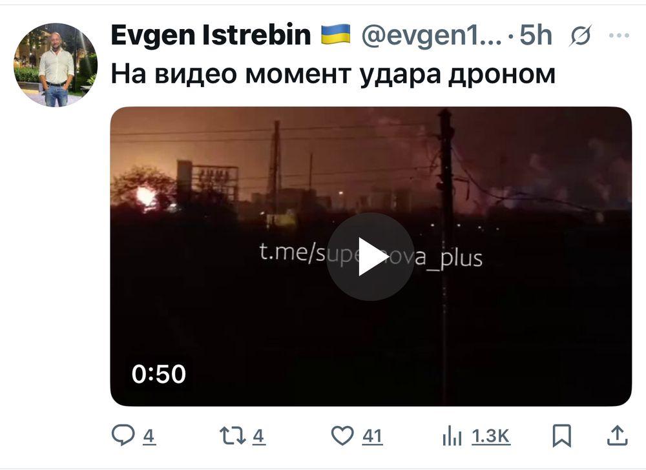Open the t.me/supernova_plus watermark text

[371, 255]
